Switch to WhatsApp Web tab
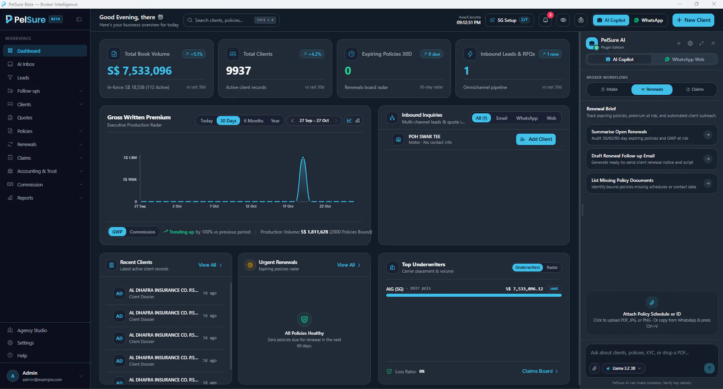723x389 pixels. 685,59
